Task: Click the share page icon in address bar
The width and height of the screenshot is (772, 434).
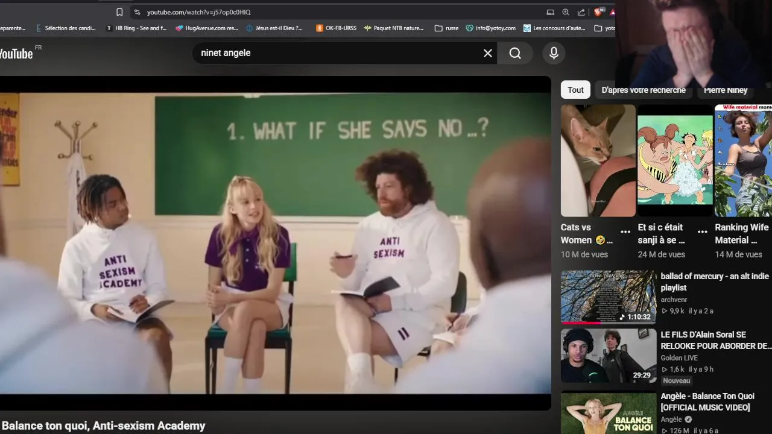Action: coord(581,12)
